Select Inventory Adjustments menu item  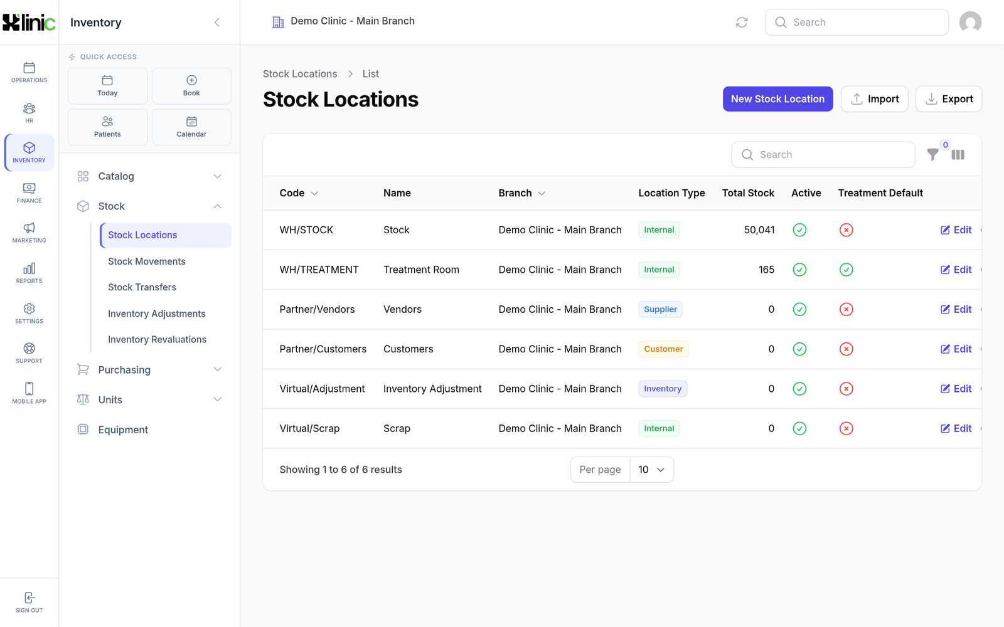pos(157,313)
